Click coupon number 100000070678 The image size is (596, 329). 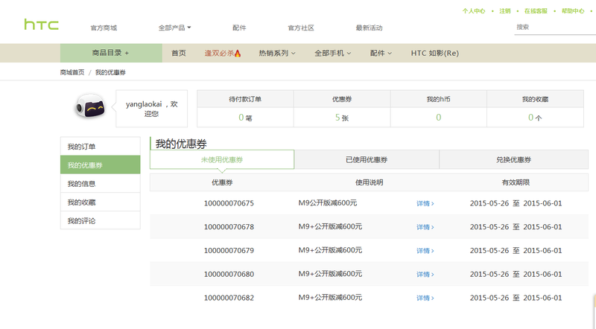[x=229, y=227]
